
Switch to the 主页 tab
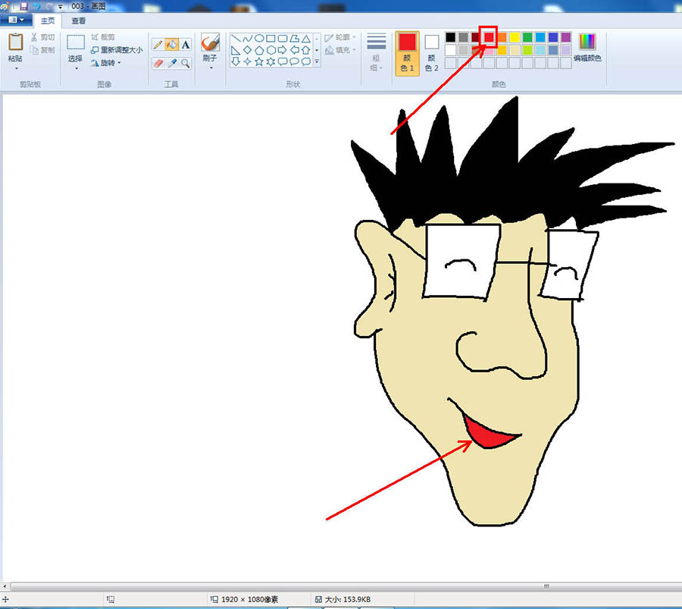(48, 21)
